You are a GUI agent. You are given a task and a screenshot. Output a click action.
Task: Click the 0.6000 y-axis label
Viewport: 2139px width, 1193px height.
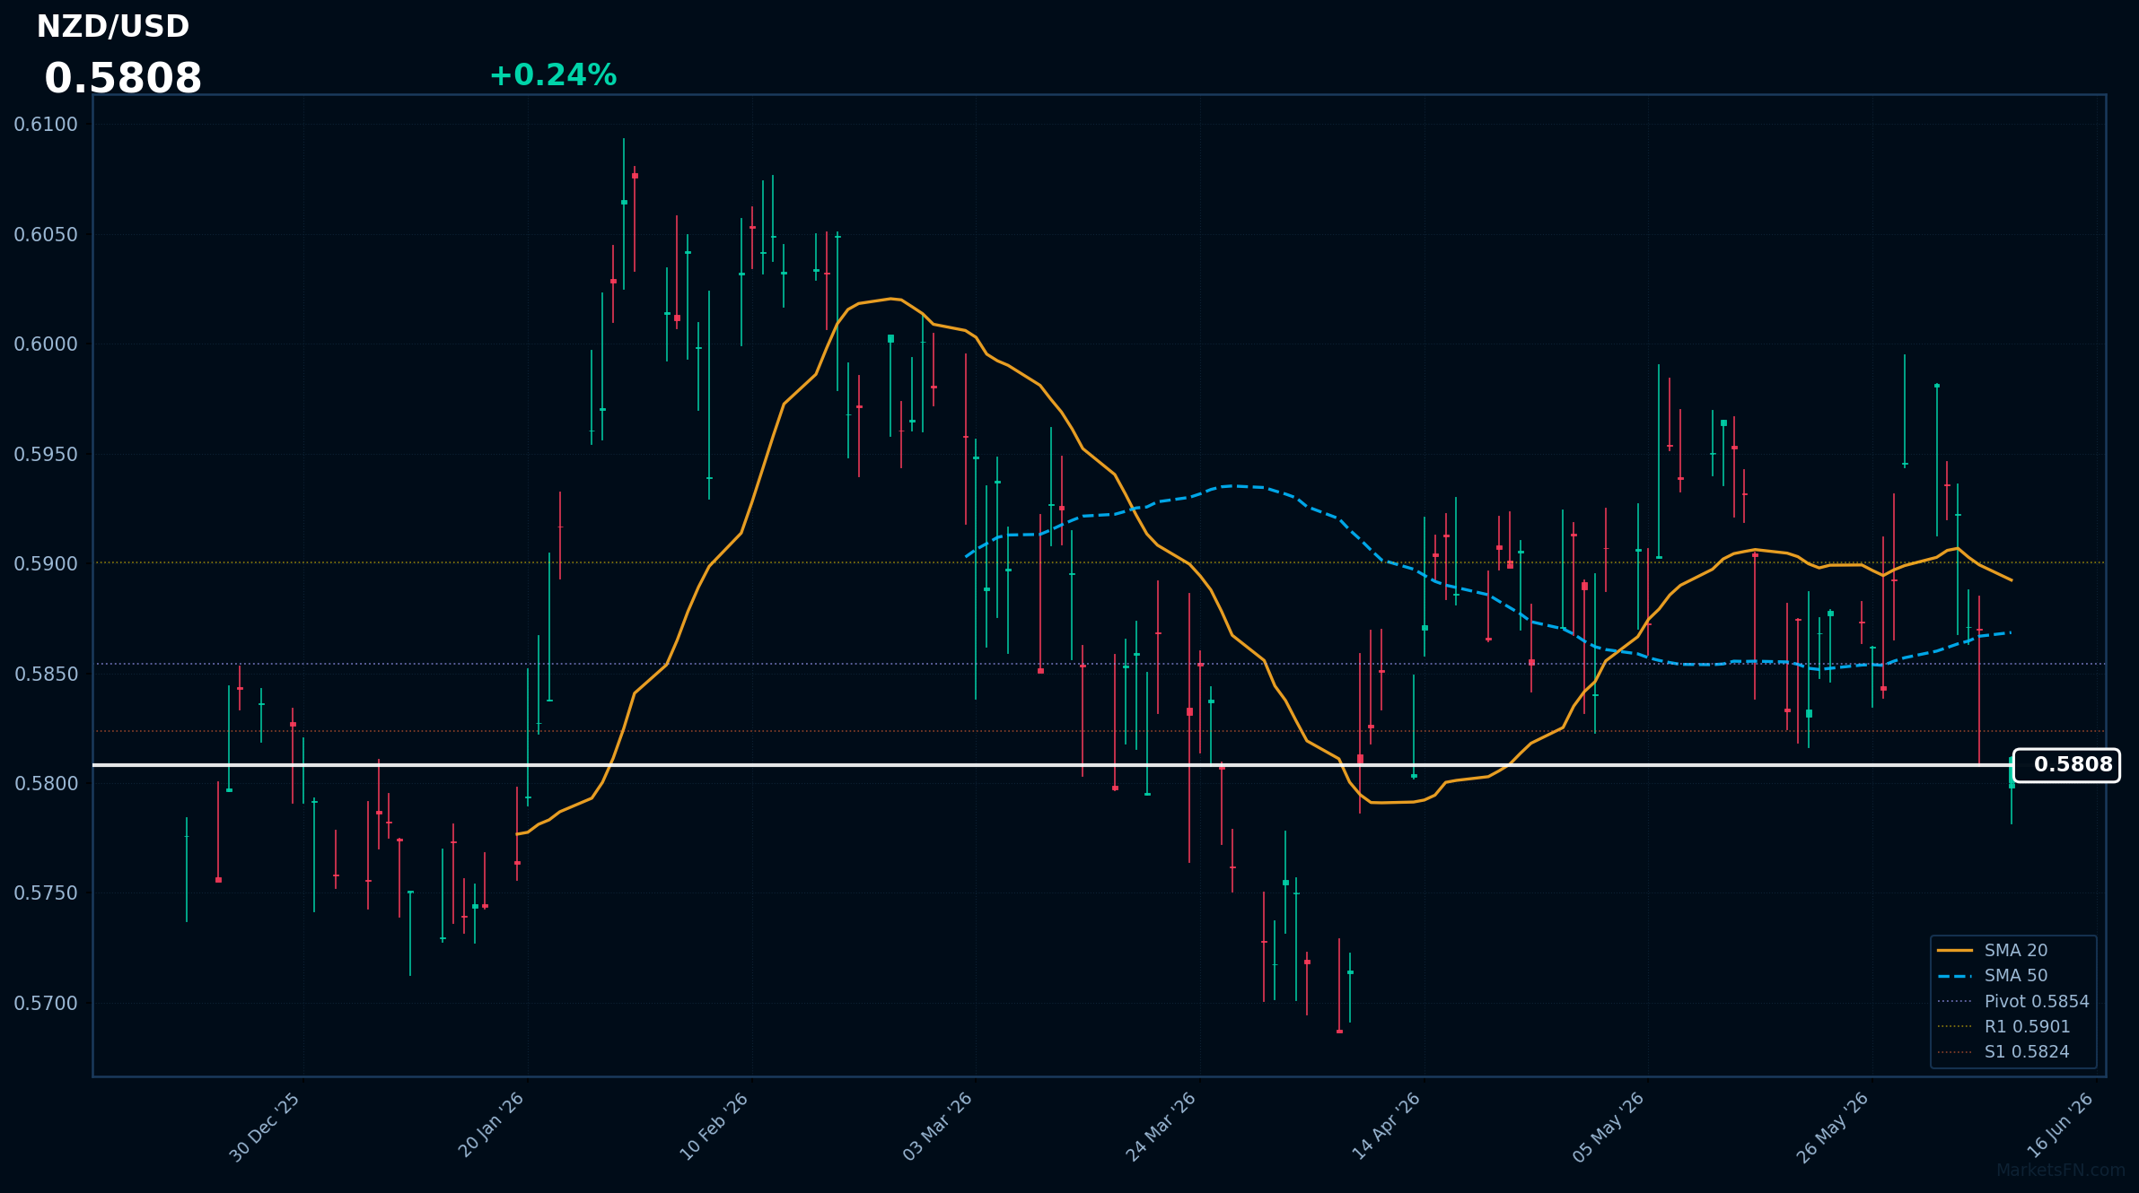click(x=46, y=344)
